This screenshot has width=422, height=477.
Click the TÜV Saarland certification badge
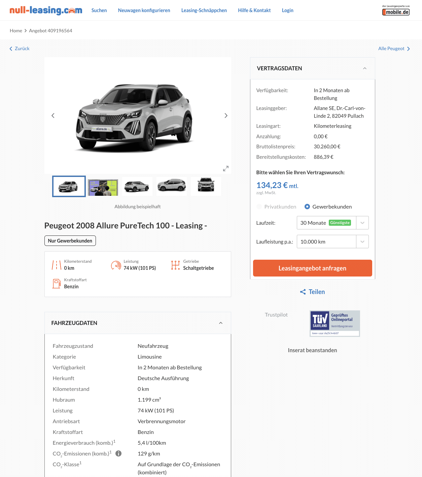(335, 323)
